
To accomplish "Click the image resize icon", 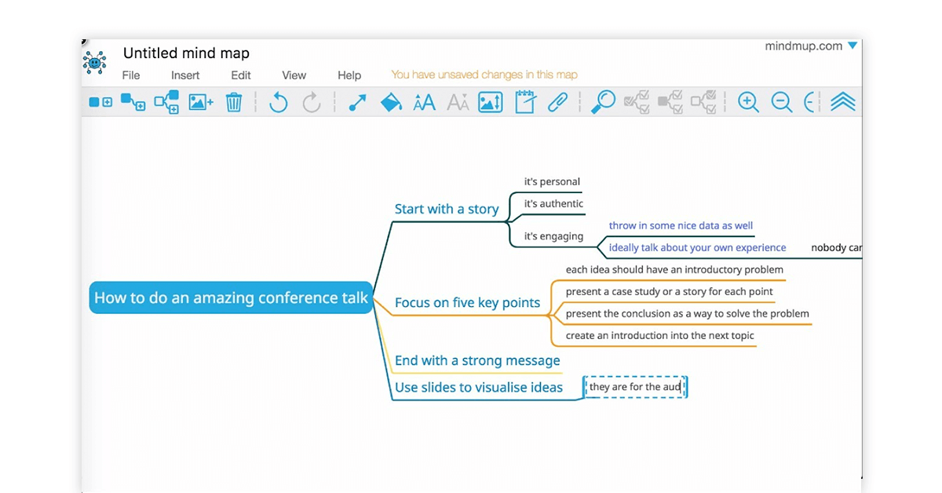I will point(491,102).
